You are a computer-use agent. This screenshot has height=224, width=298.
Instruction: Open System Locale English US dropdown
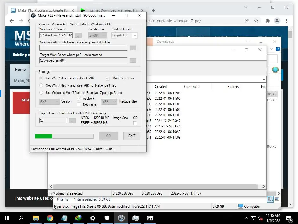click(124, 35)
